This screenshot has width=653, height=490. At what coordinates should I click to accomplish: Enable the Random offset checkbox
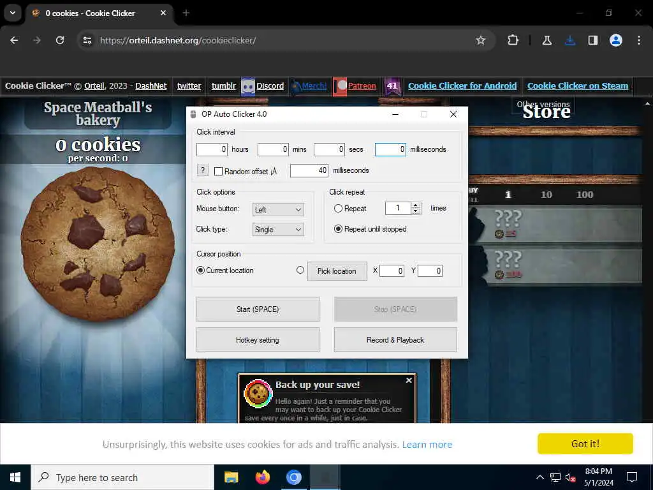pyautogui.click(x=218, y=171)
